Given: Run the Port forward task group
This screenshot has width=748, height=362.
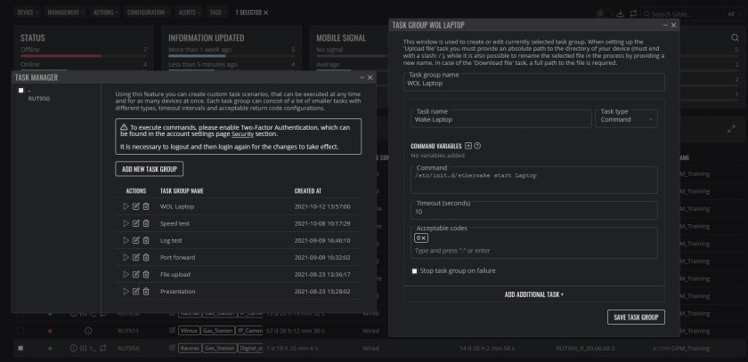Looking at the screenshot, I should click(126, 257).
